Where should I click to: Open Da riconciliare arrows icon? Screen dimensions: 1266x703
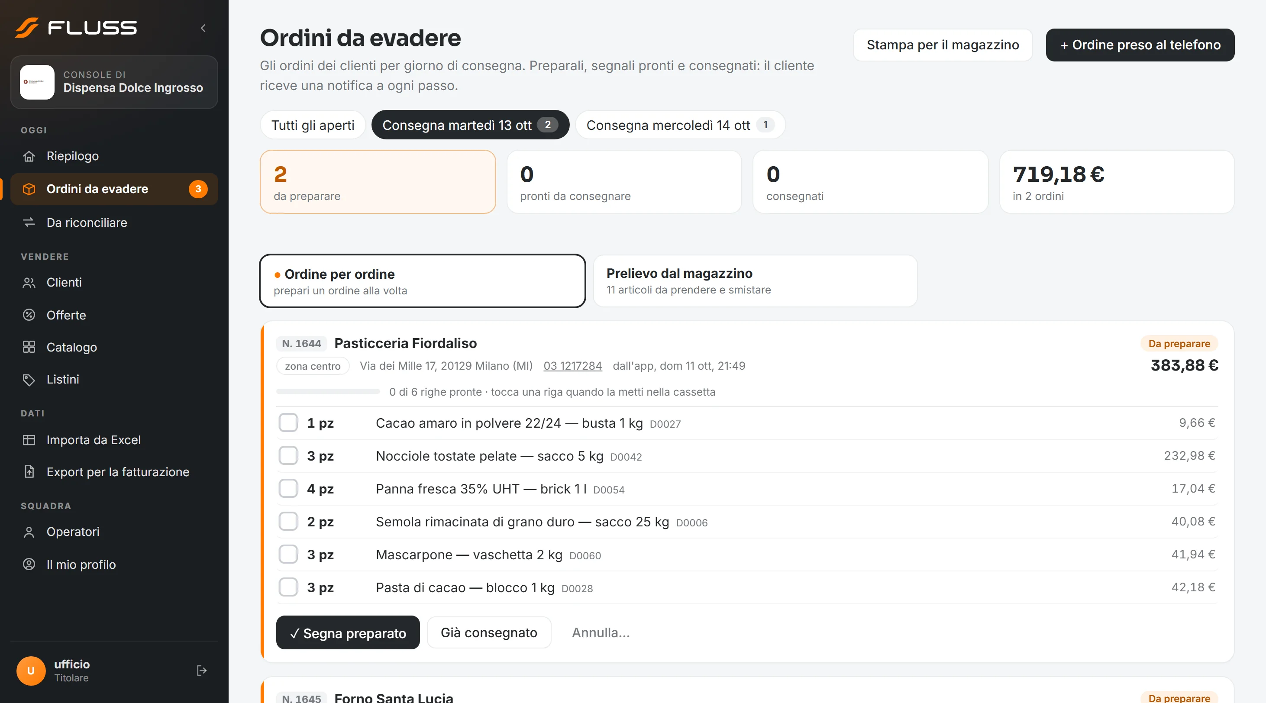click(29, 223)
